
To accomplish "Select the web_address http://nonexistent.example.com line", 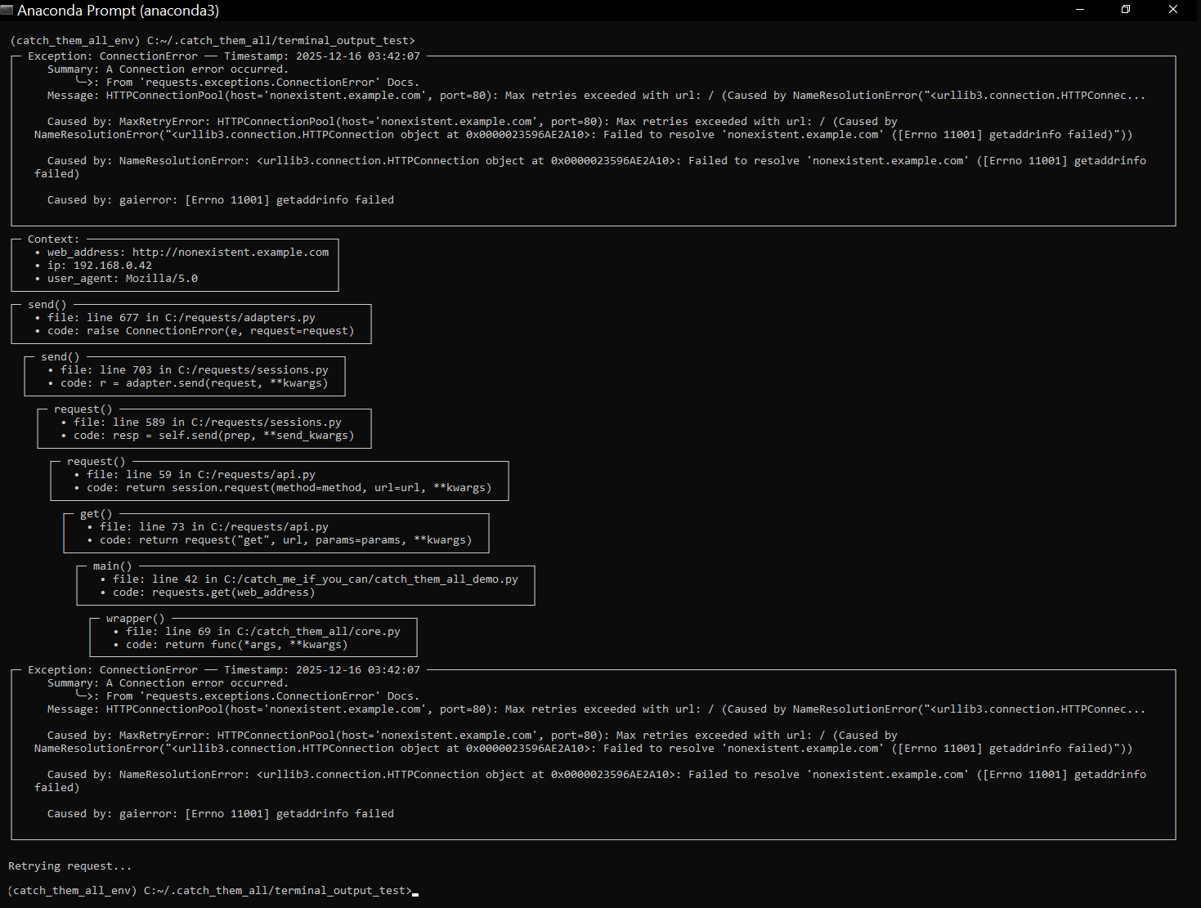I will coord(182,253).
